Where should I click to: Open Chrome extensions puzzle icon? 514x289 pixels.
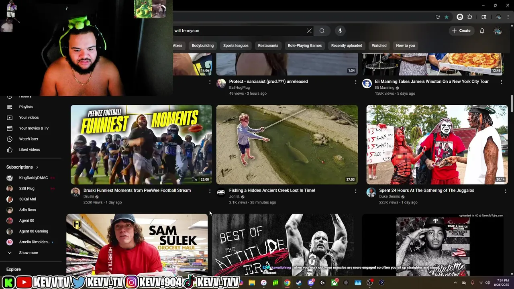point(470,17)
